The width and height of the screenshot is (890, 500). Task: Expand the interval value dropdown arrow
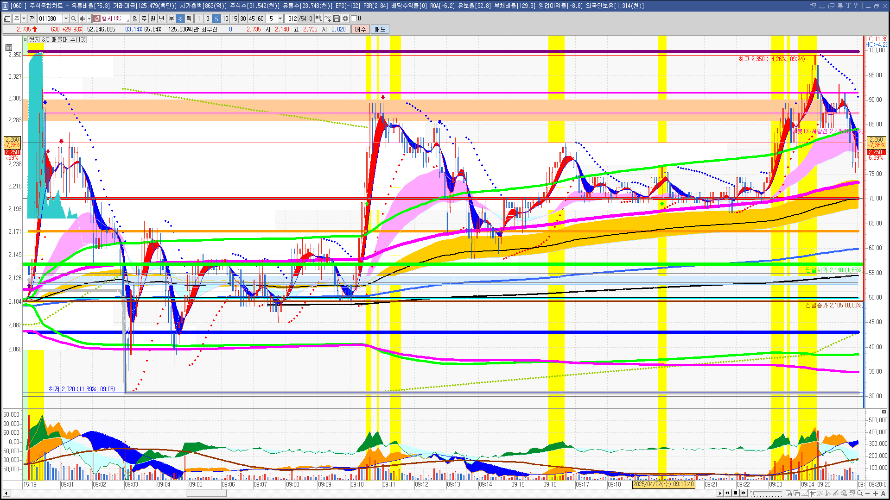coord(280,19)
